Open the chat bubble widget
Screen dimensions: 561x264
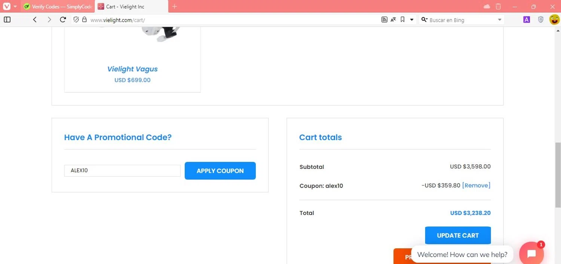tap(531, 254)
